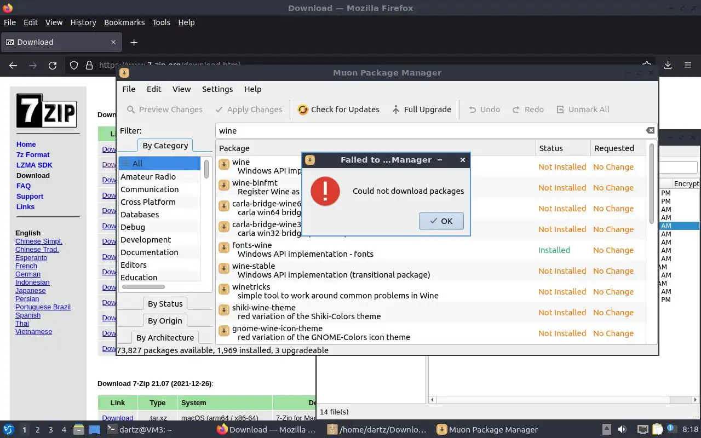Select the Cross Platform category
This screenshot has width=701, height=438.
[x=160, y=202]
